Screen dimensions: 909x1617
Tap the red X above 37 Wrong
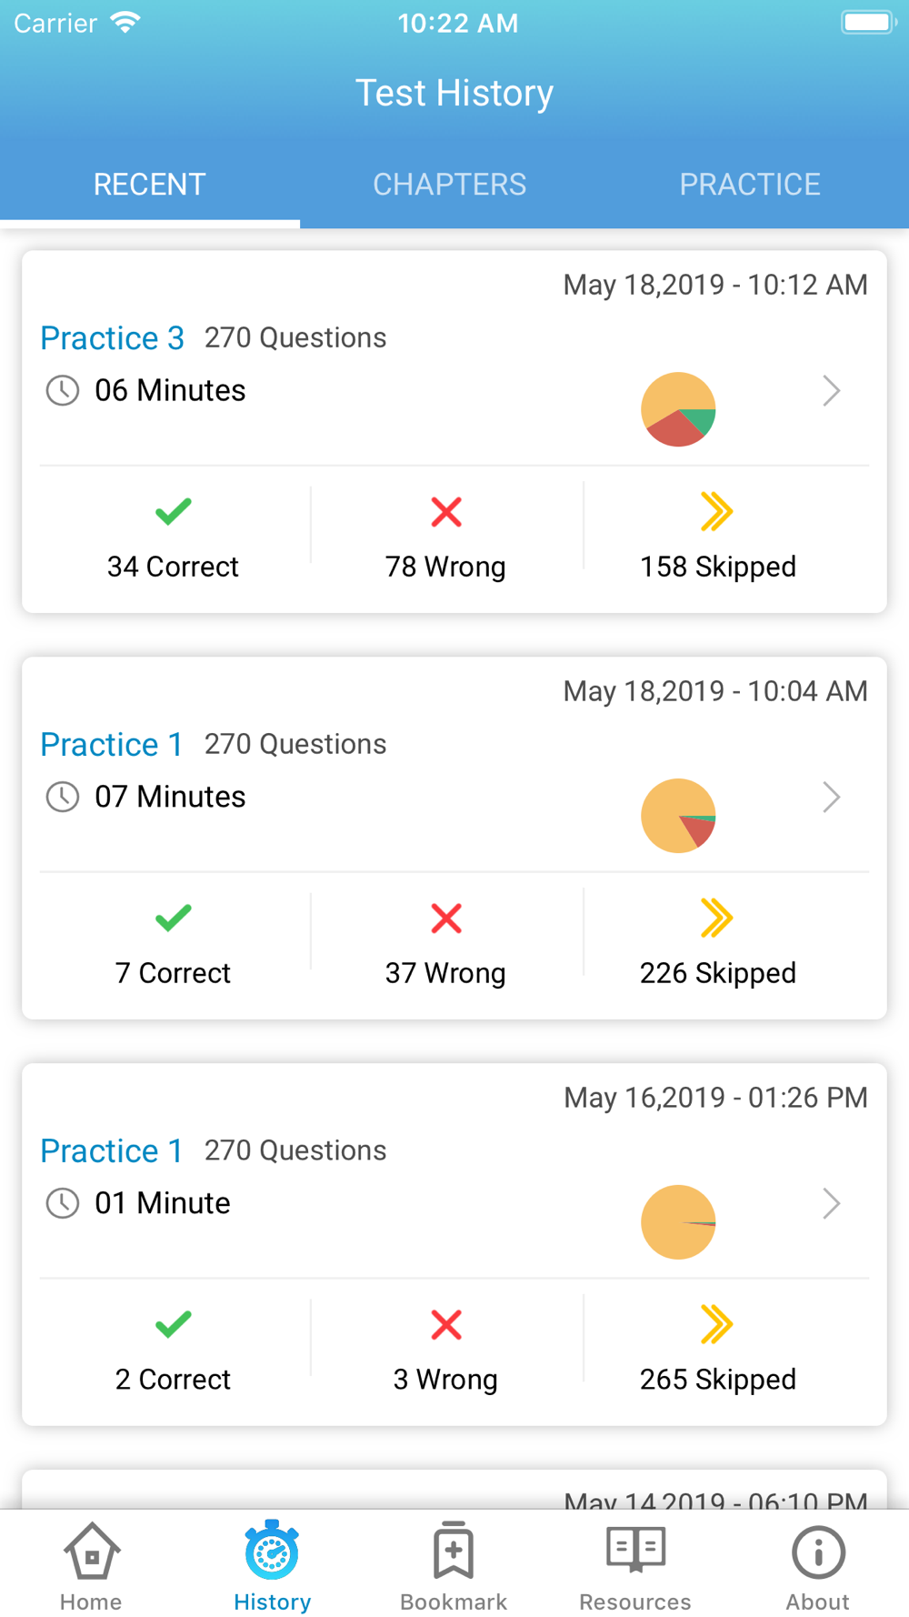tap(446, 919)
